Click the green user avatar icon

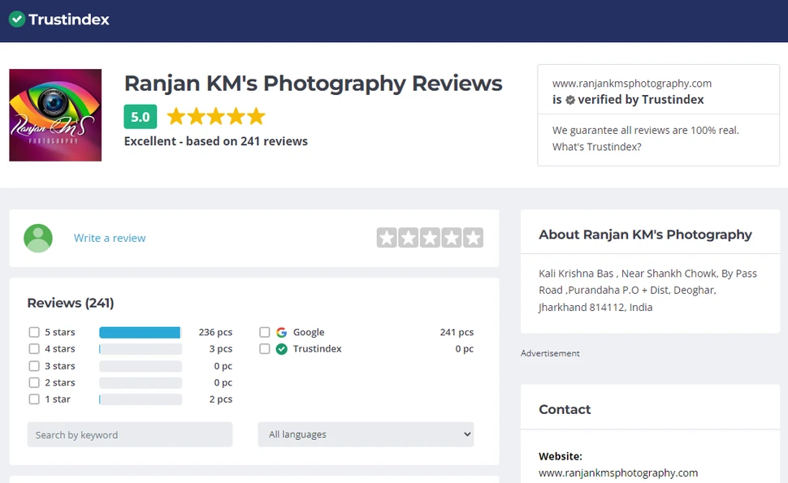38,238
